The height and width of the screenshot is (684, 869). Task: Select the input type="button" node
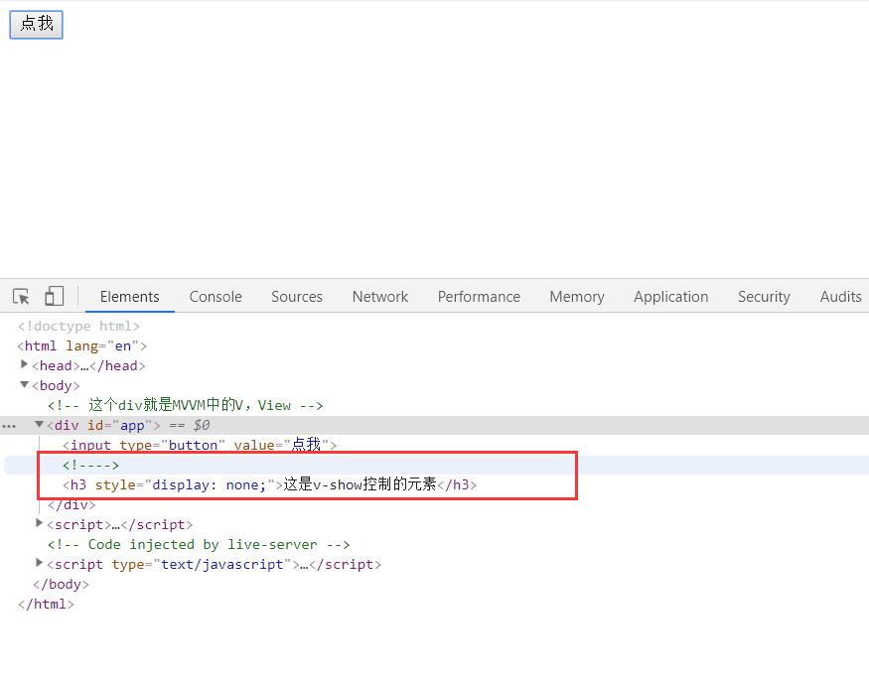coord(200,445)
